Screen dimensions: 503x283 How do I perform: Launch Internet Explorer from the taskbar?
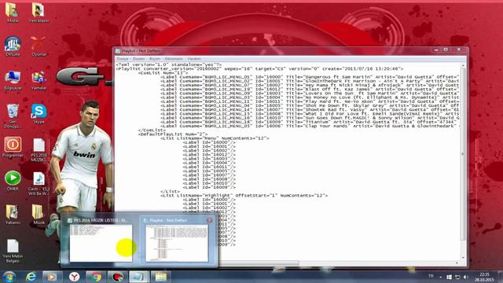click(x=31, y=277)
